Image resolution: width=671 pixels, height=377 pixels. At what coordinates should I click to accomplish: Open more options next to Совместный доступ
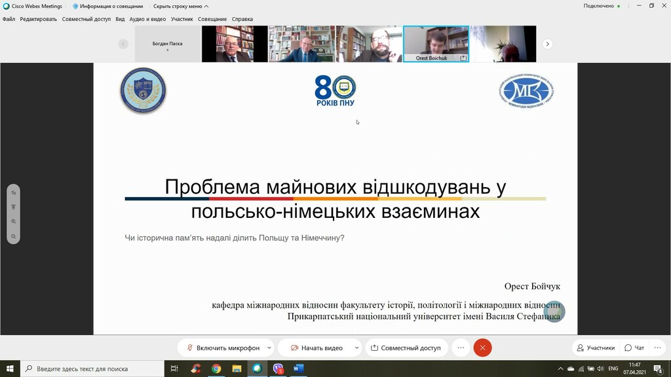point(461,348)
